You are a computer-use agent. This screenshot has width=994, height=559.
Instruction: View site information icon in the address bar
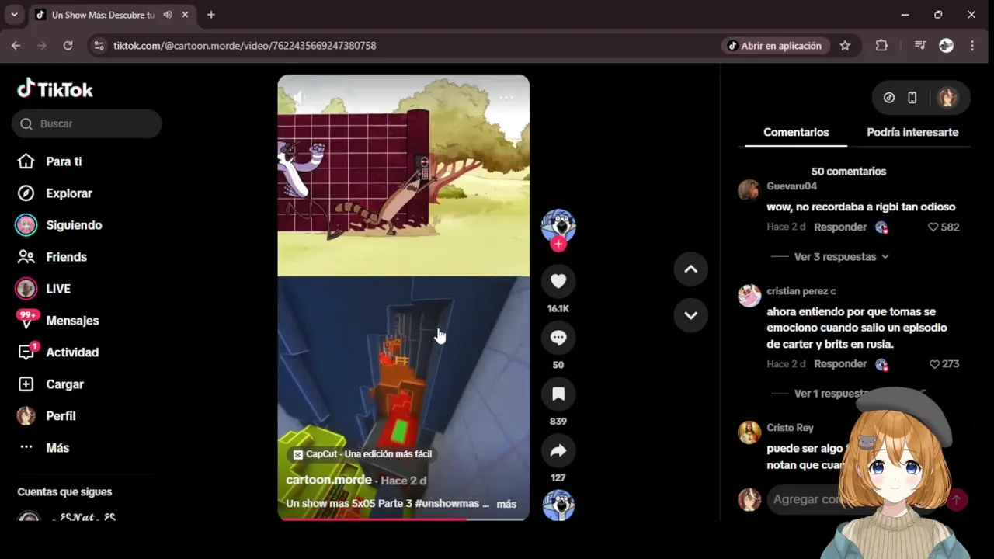(99, 46)
